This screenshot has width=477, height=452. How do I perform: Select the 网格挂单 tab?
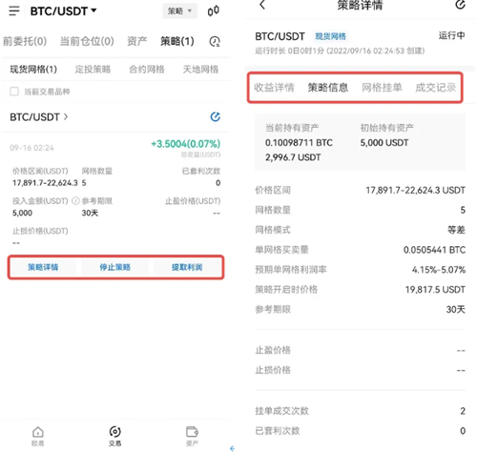[x=382, y=88]
